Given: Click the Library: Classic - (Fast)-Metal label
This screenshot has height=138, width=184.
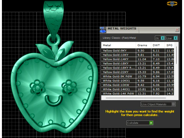Looking at the screenshot, I should tap(119, 38).
